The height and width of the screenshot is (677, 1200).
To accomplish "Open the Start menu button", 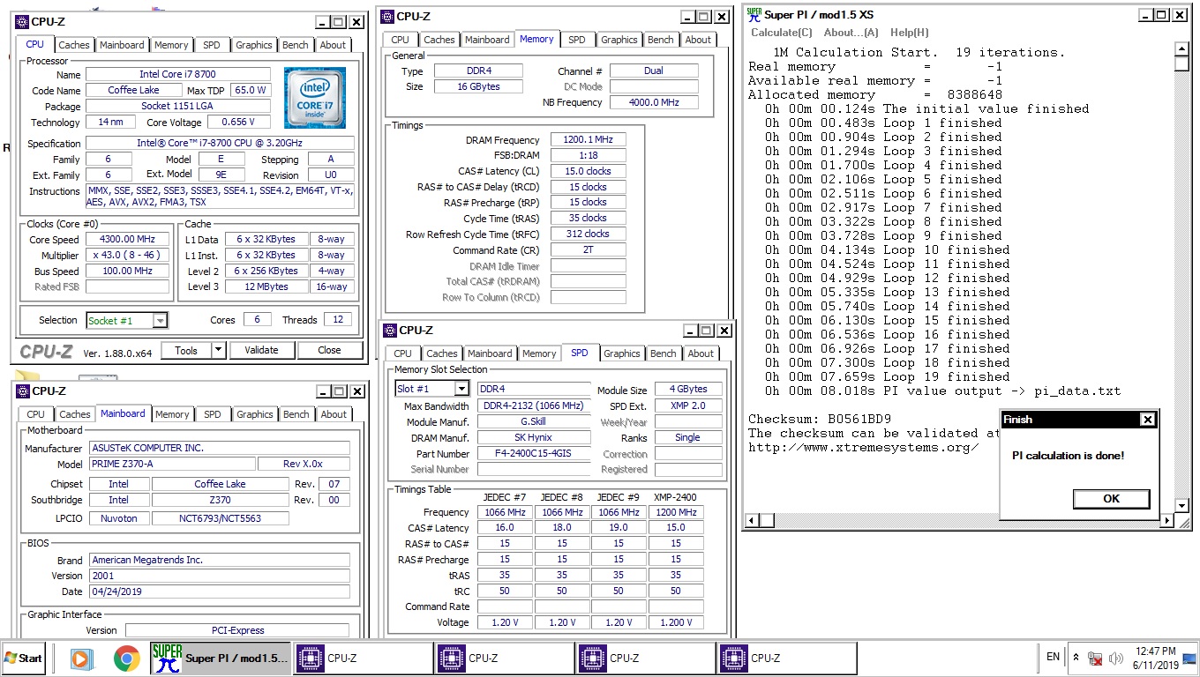I will pyautogui.click(x=24, y=658).
